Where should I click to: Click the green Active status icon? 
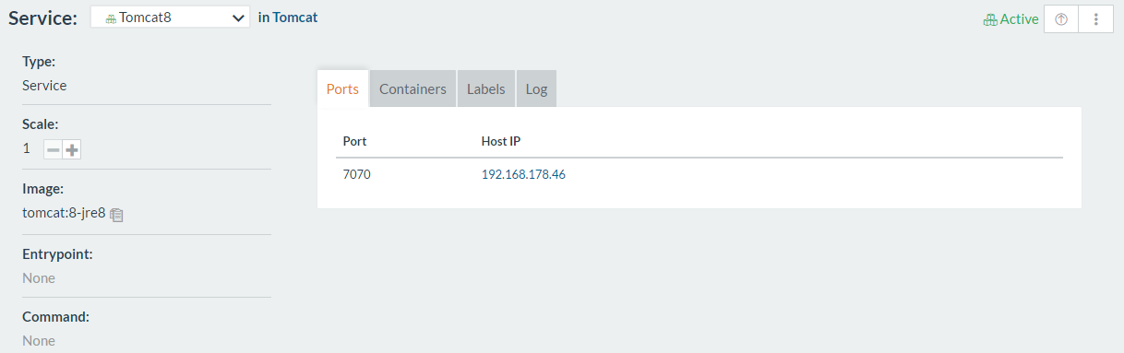tap(990, 19)
